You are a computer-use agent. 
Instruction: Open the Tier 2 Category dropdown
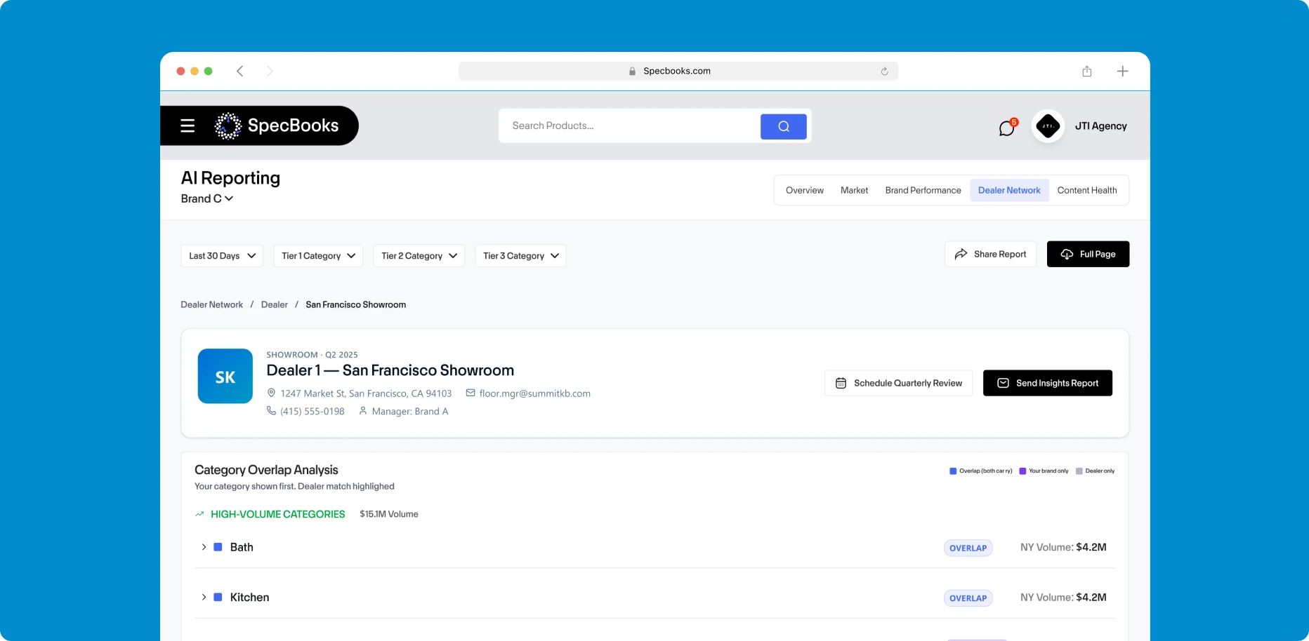click(419, 256)
